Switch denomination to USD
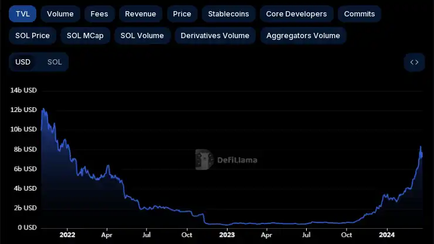The image size is (434, 244). coord(23,62)
